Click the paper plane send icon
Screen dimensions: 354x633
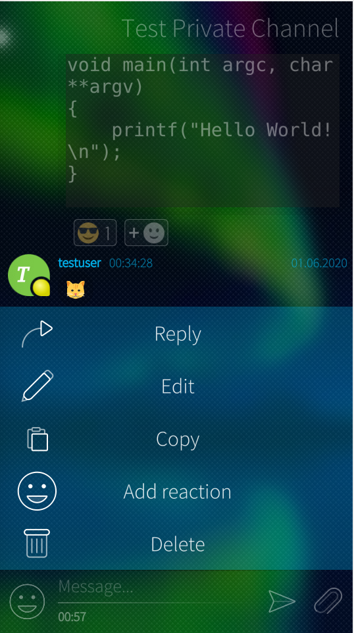(x=282, y=601)
